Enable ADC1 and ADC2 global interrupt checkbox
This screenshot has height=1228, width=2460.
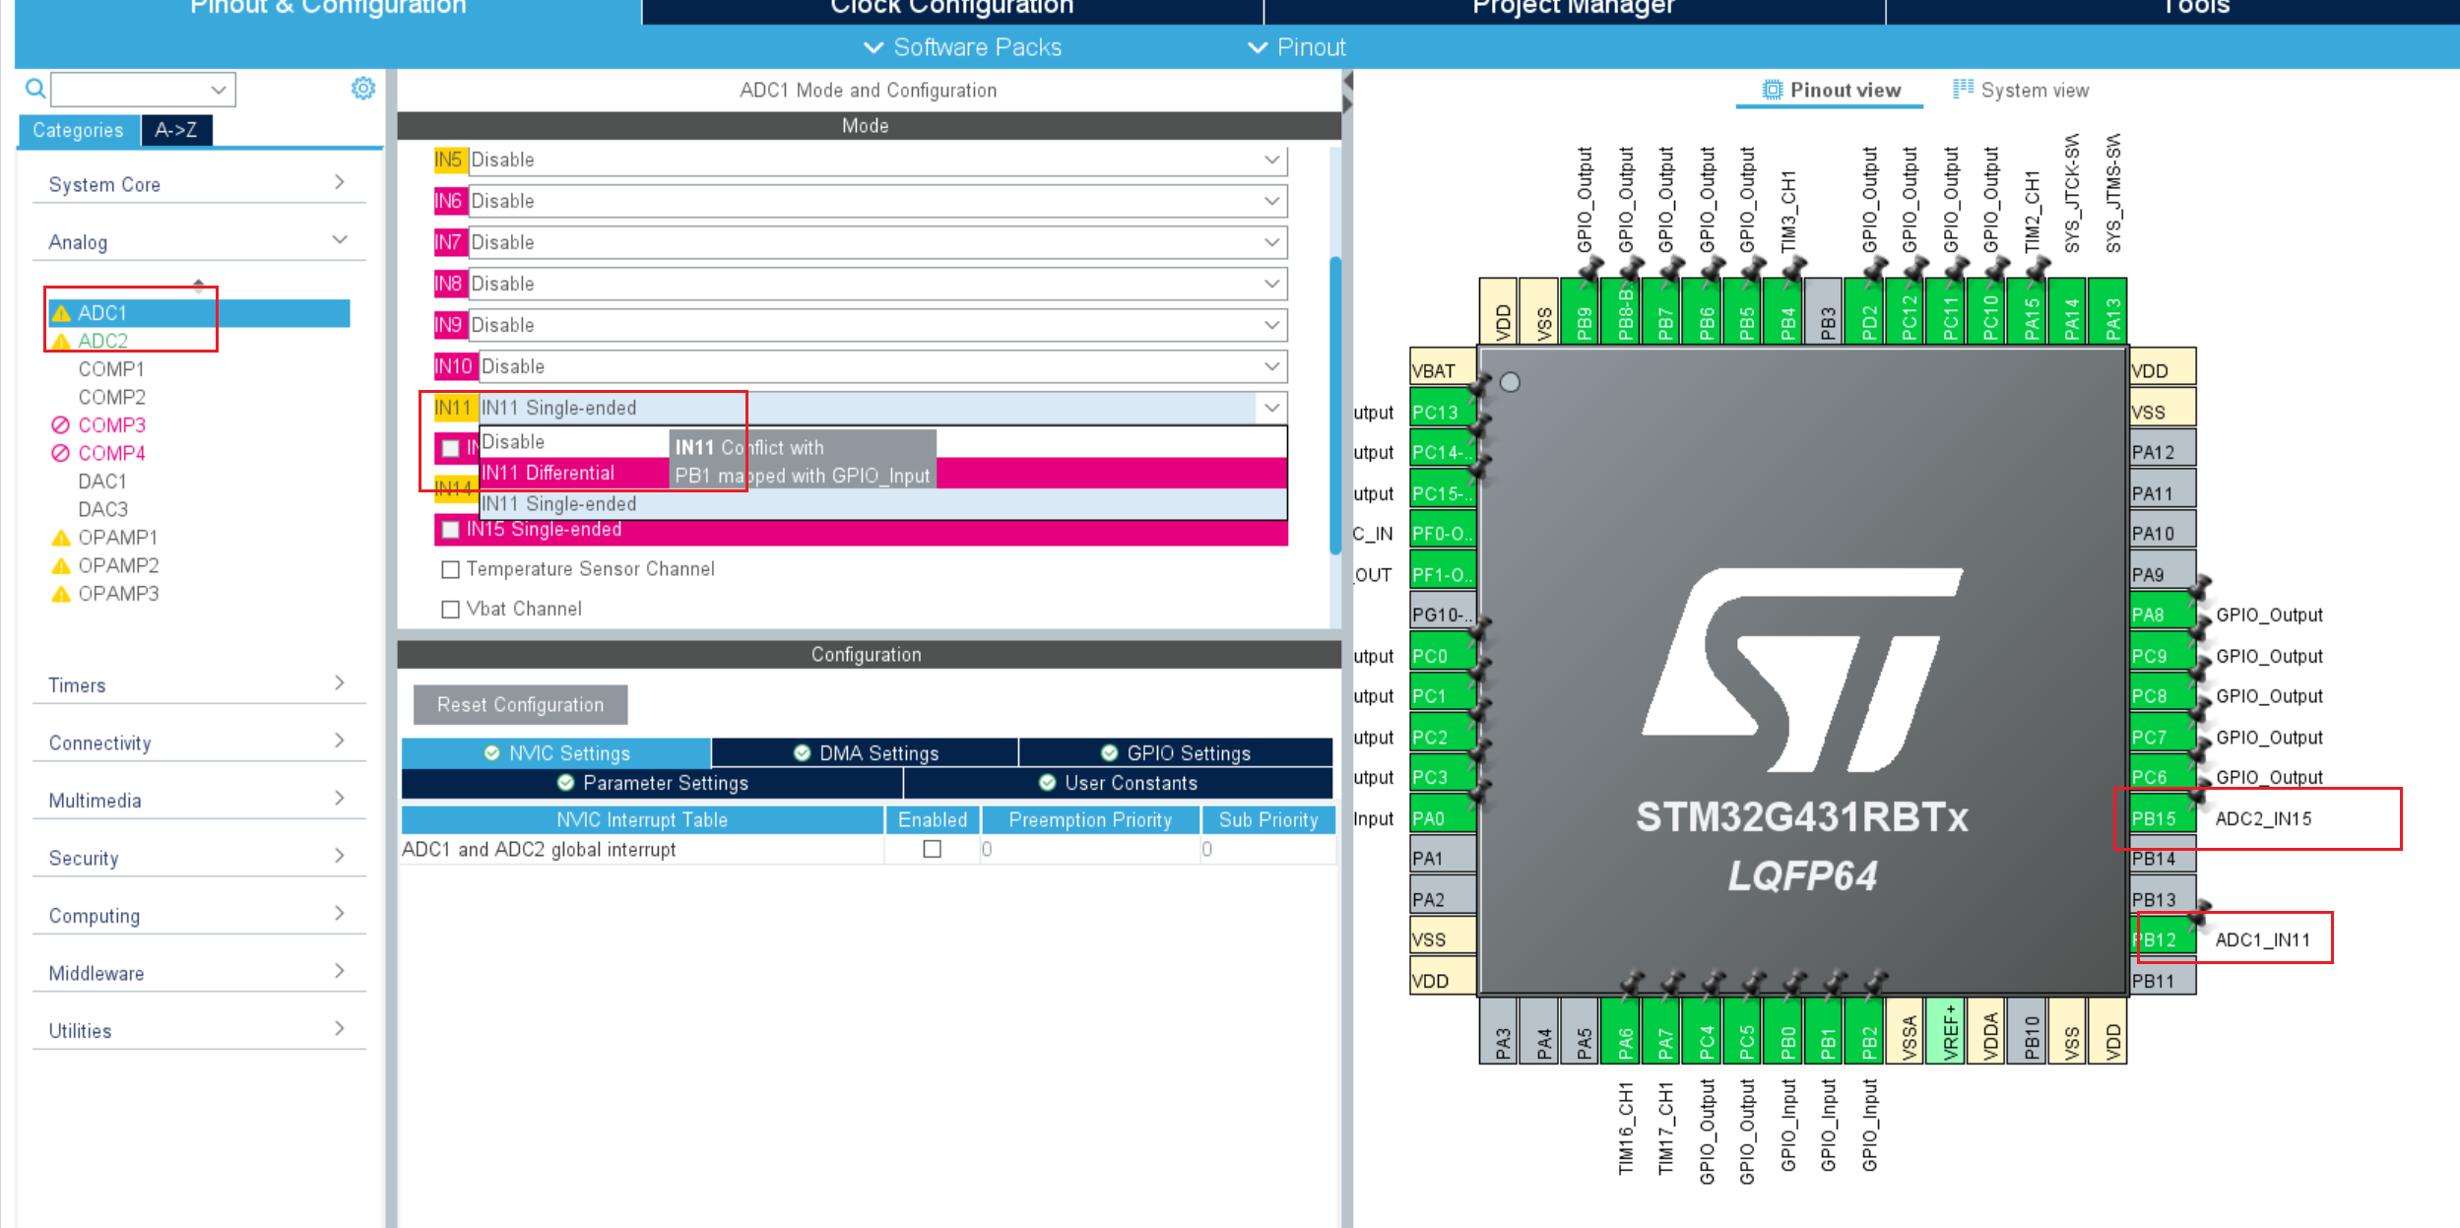(x=933, y=849)
